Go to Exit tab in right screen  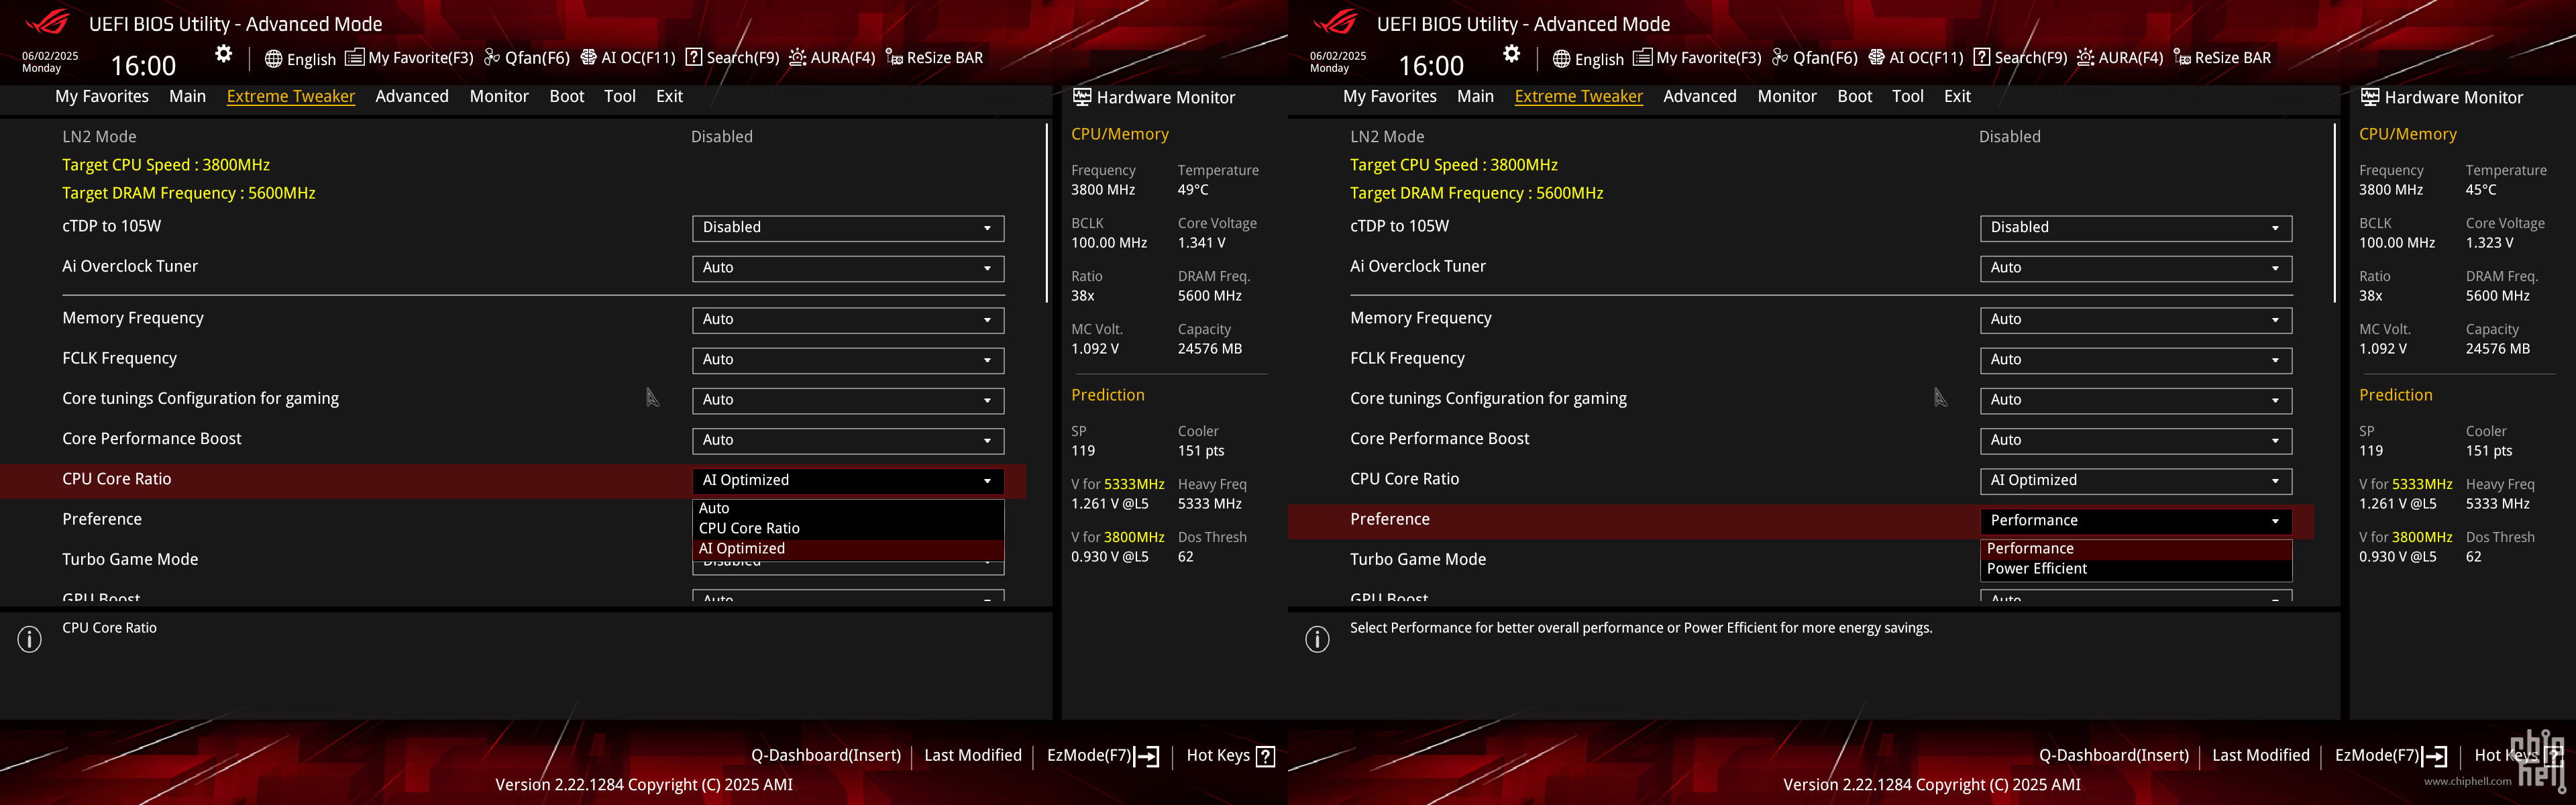[x=1957, y=96]
